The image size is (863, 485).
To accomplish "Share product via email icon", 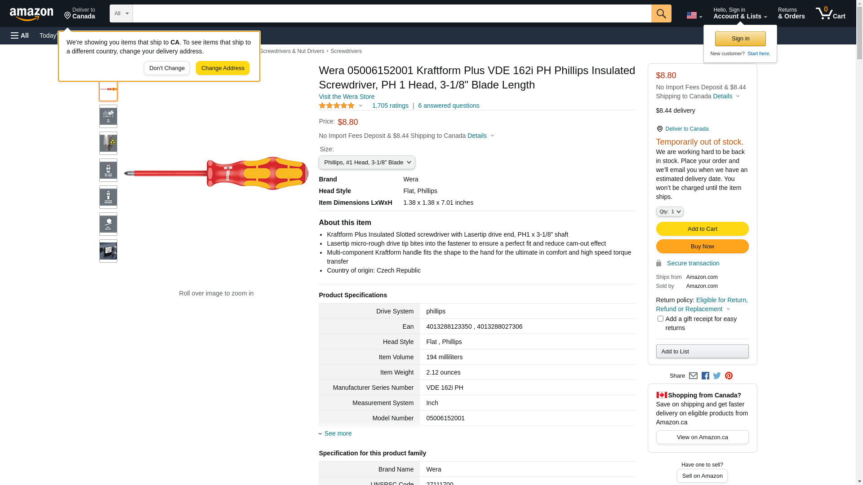I will pyautogui.click(x=693, y=376).
